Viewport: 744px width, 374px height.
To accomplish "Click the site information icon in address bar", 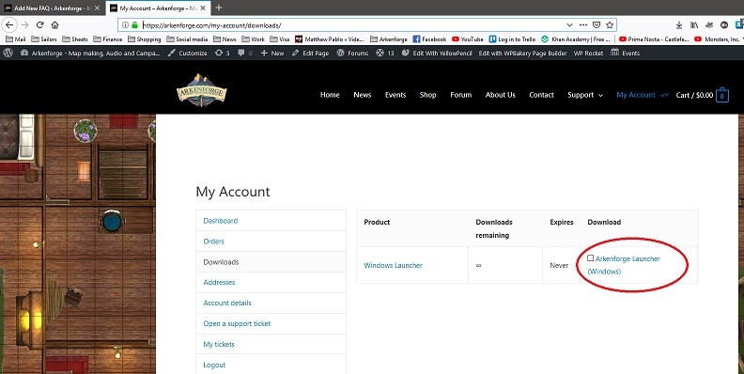I will (125, 25).
